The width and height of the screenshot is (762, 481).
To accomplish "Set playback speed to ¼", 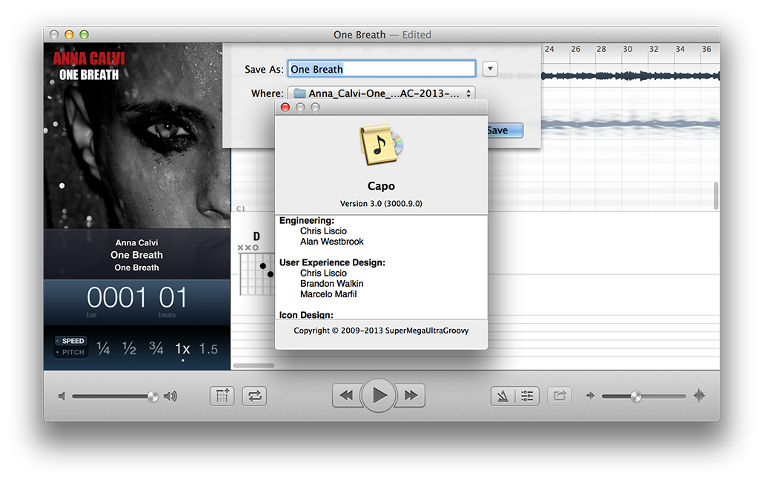I will click(103, 348).
